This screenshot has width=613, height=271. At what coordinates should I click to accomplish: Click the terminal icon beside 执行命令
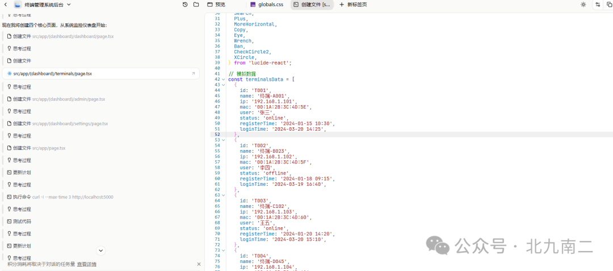coord(10,197)
